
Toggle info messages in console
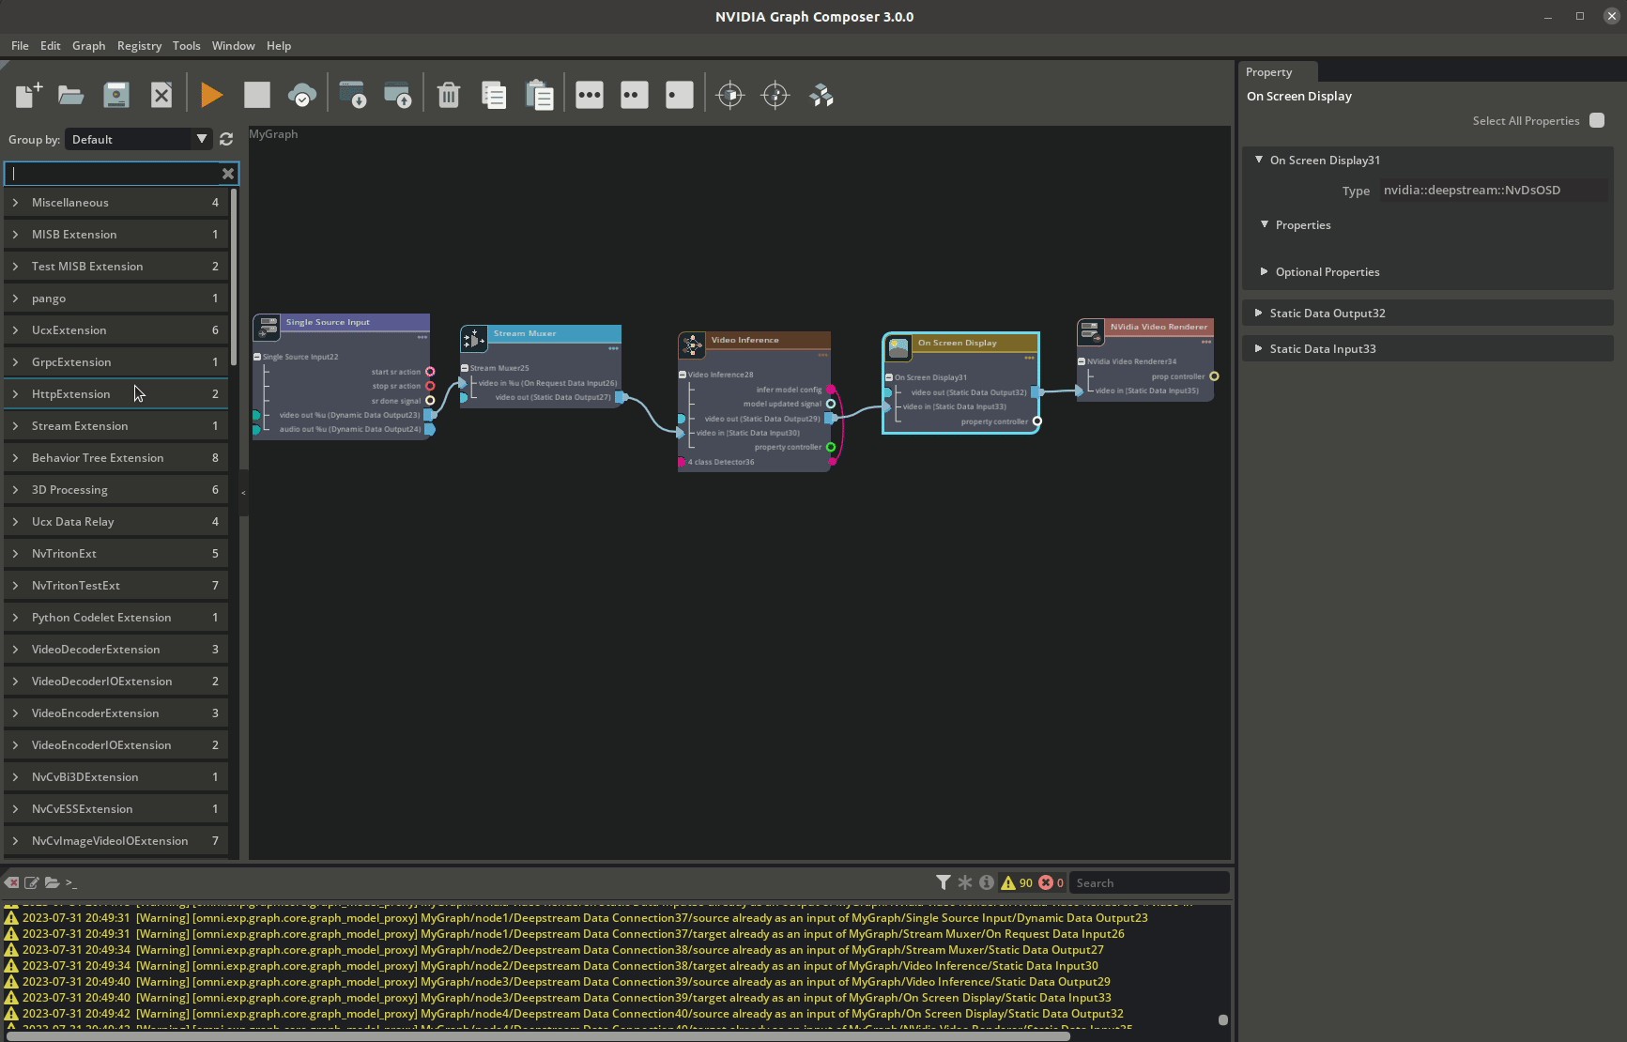(x=987, y=882)
